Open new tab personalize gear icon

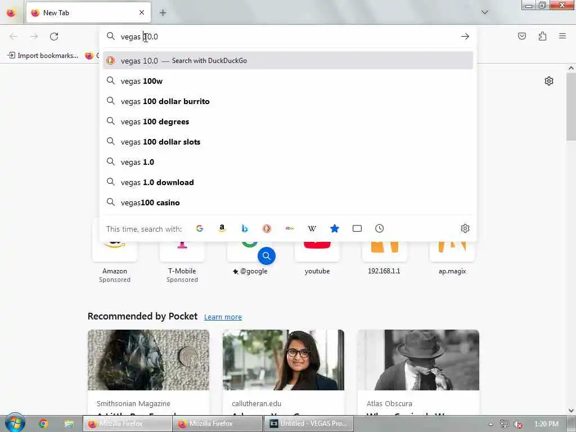(x=549, y=81)
